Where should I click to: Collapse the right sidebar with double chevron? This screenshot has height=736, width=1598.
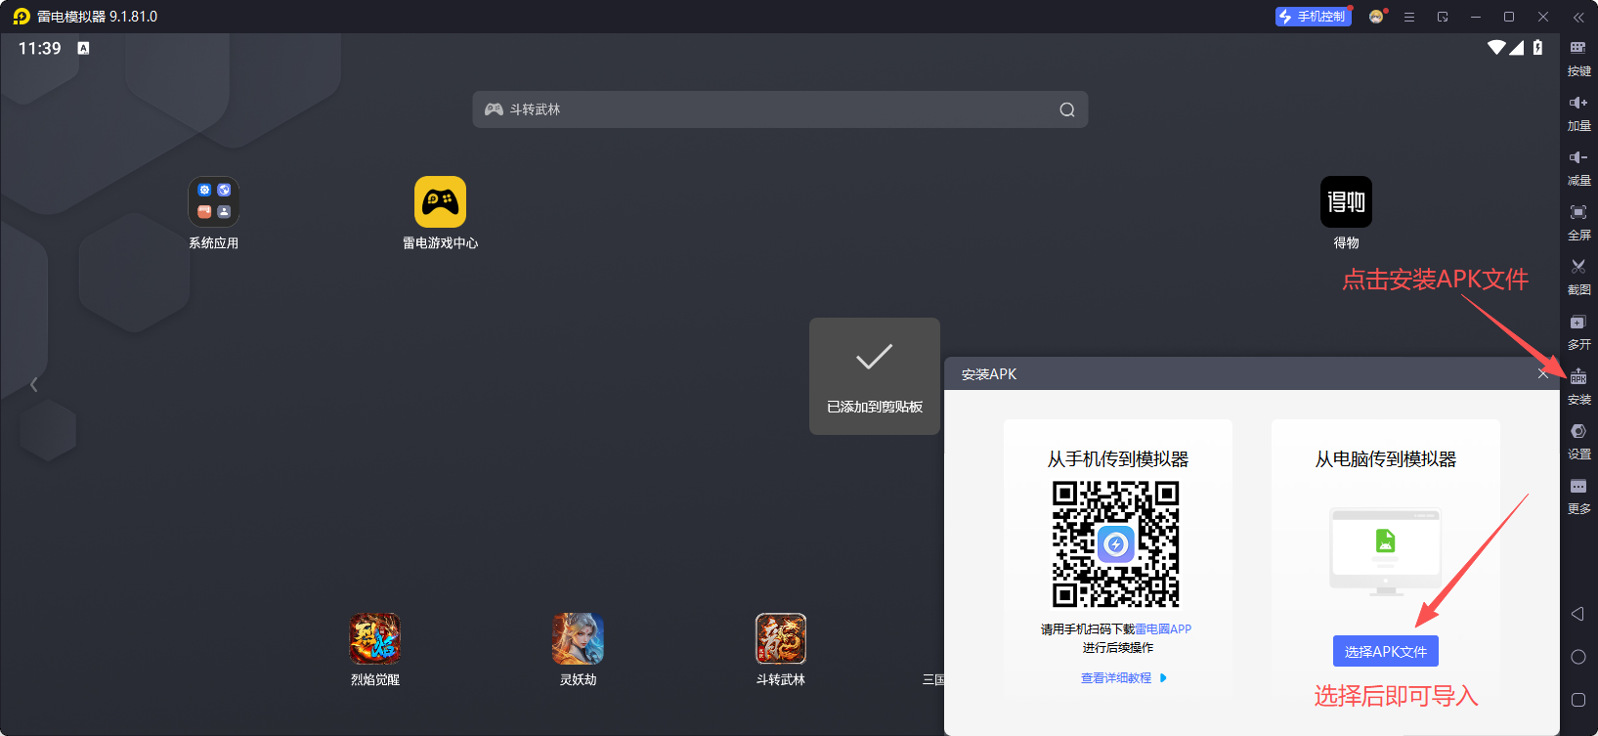click(x=1578, y=17)
